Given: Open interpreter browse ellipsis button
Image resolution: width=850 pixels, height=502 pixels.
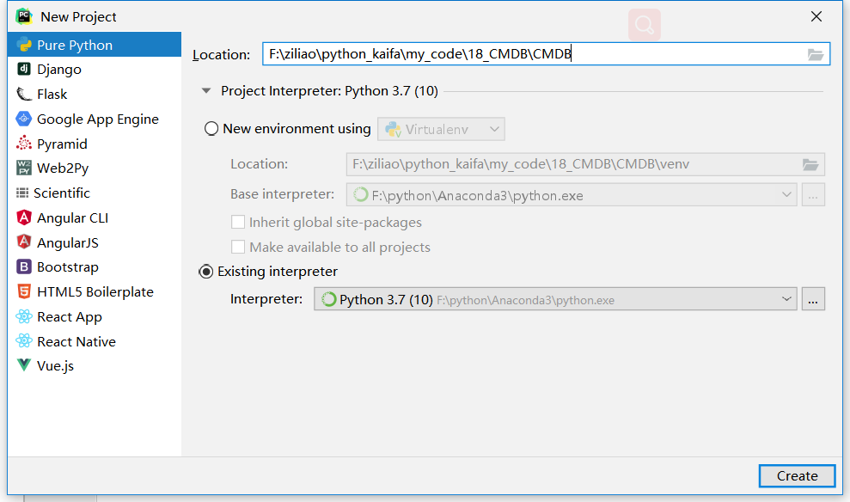Looking at the screenshot, I should click(813, 299).
